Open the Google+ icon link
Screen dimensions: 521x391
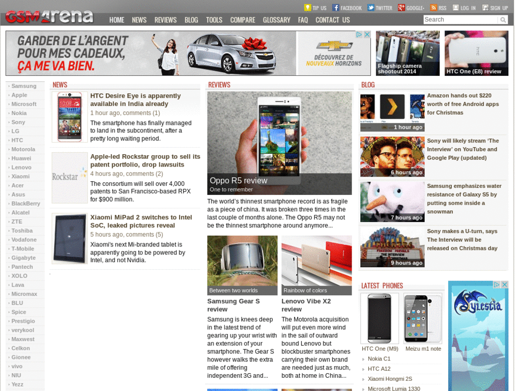(401, 8)
